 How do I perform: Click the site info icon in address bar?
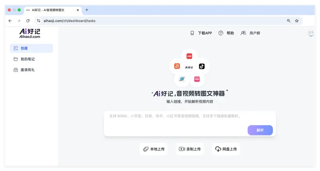pyautogui.click(x=38, y=21)
